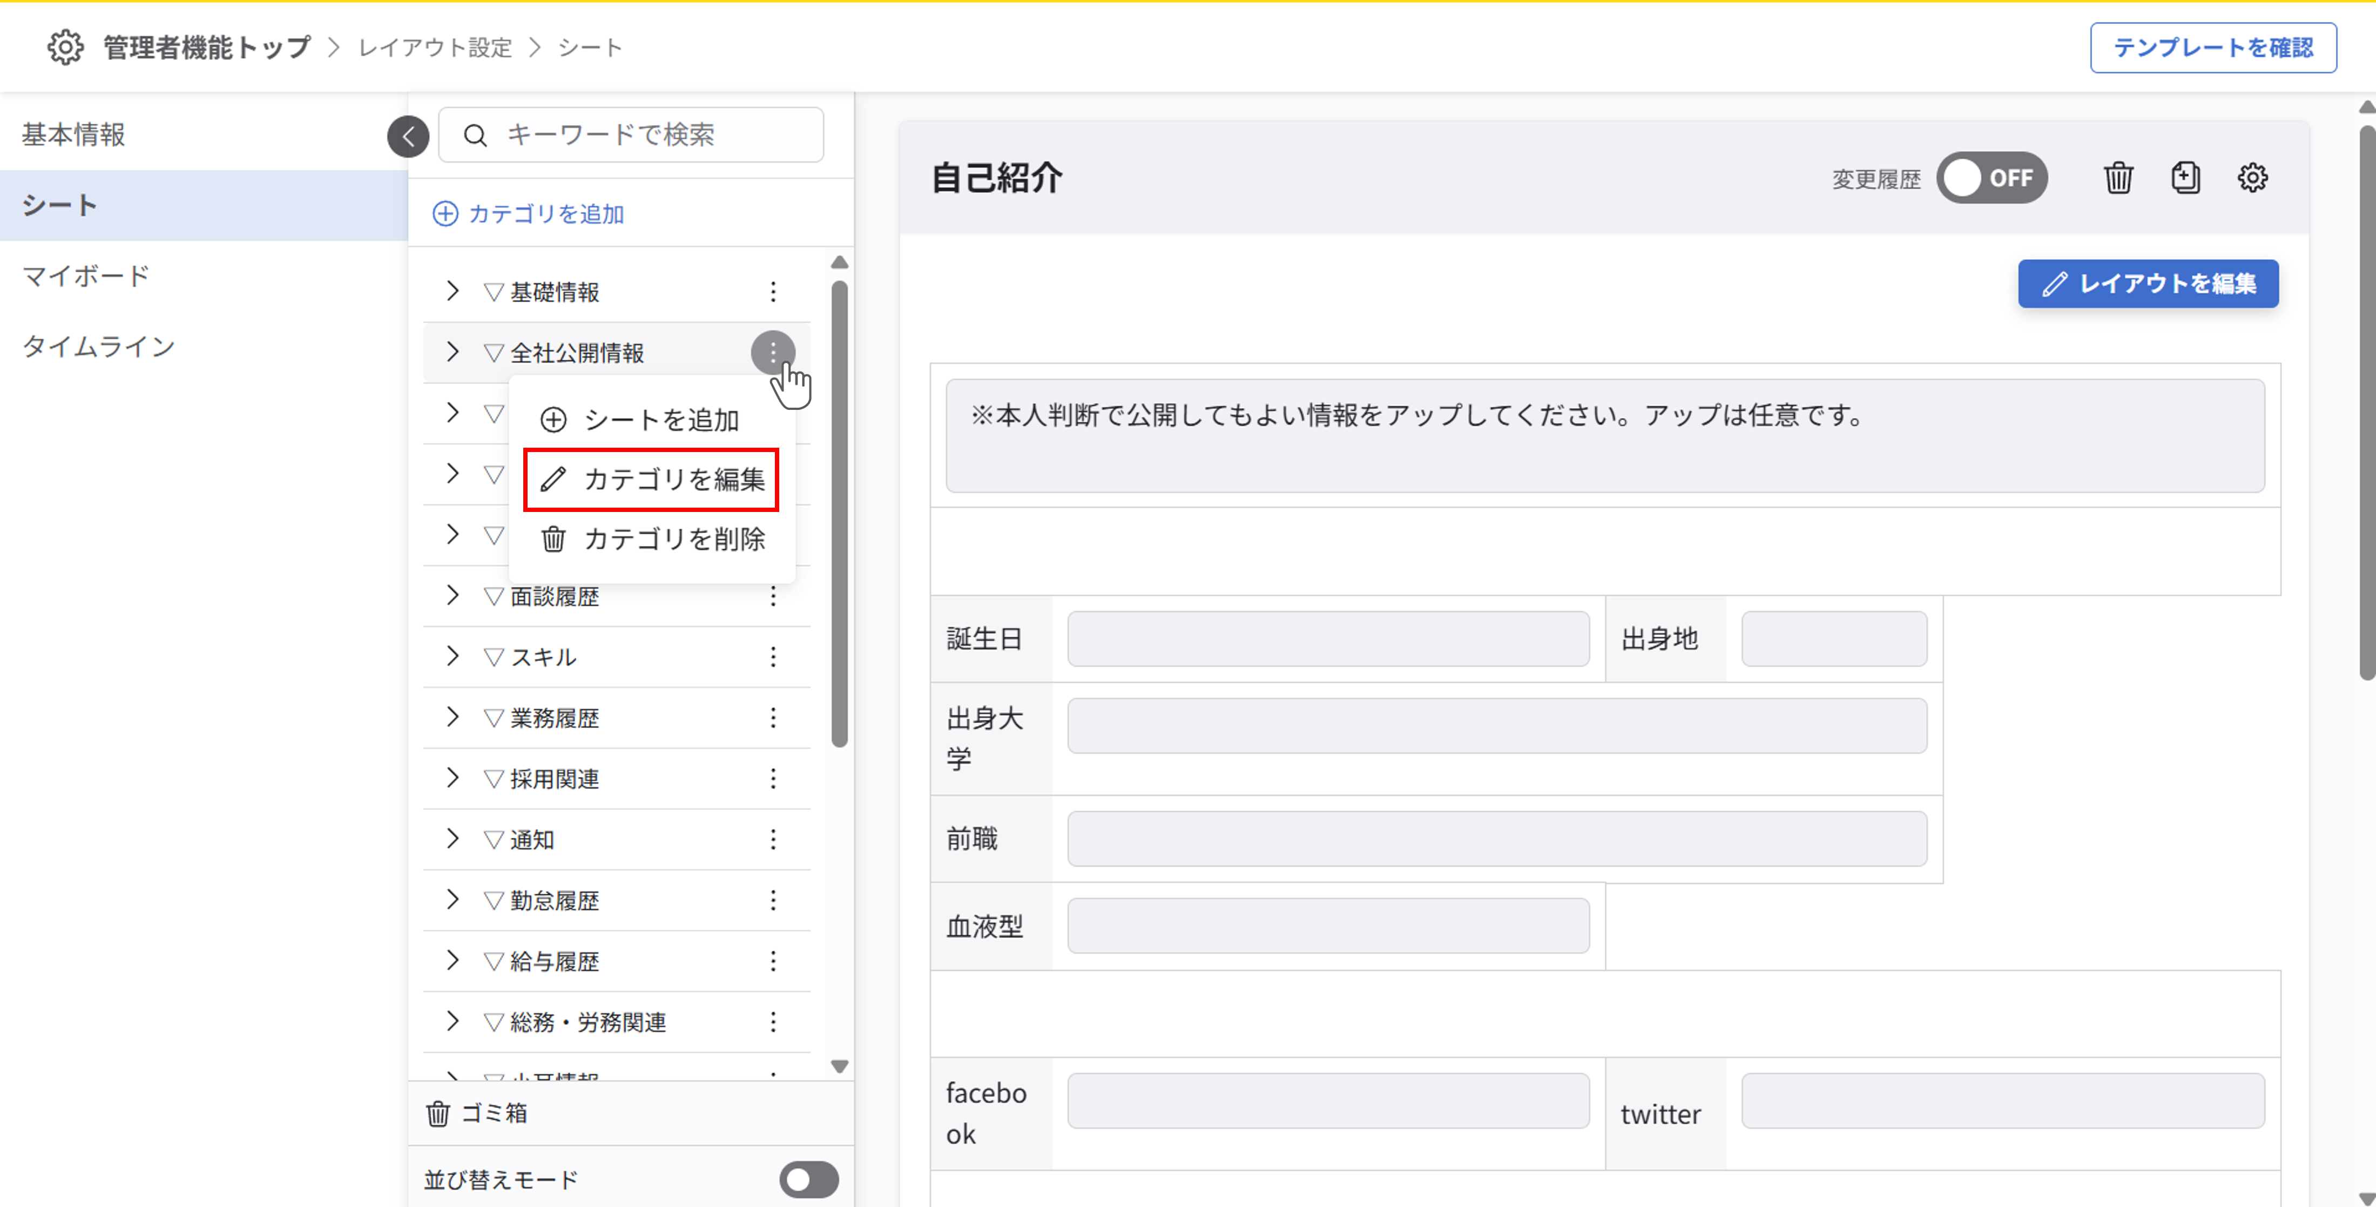Expand the 基礎情報 category

[452, 292]
